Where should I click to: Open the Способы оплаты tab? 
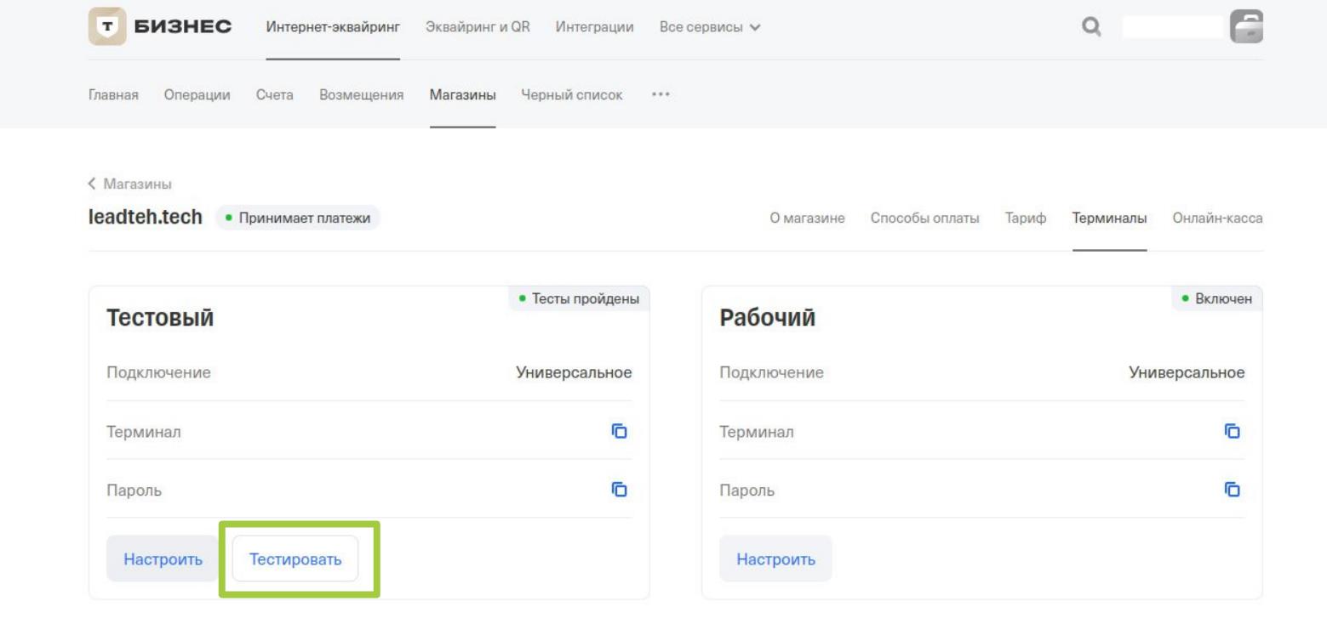click(x=924, y=218)
